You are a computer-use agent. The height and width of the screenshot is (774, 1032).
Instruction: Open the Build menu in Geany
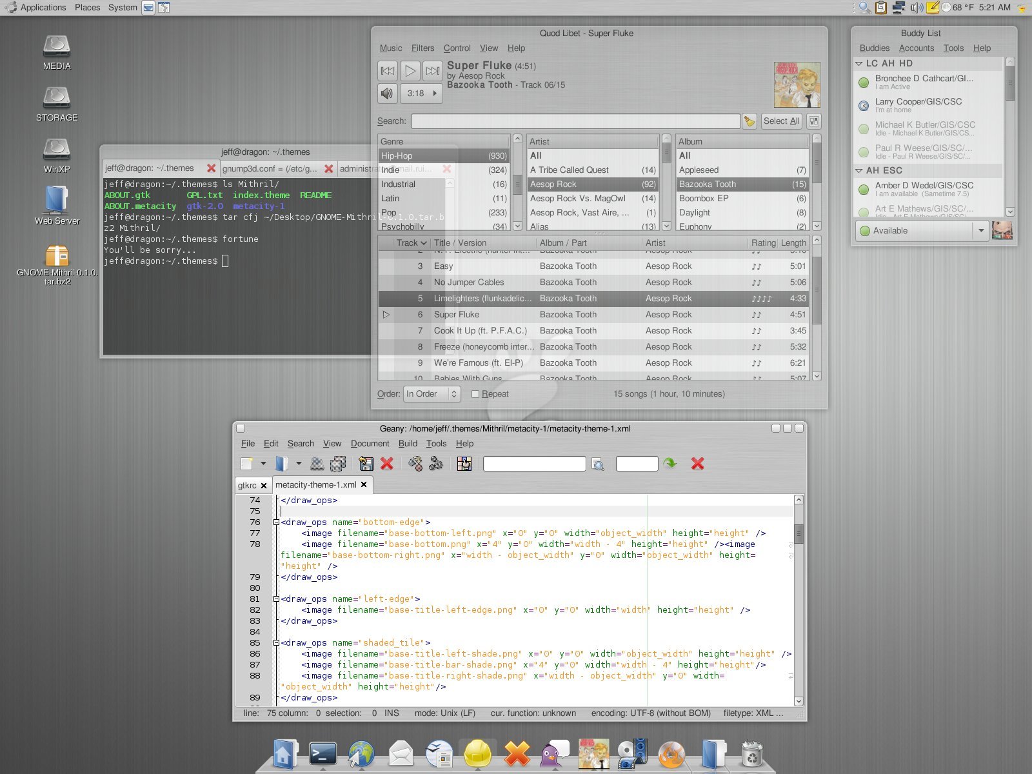pyautogui.click(x=408, y=444)
